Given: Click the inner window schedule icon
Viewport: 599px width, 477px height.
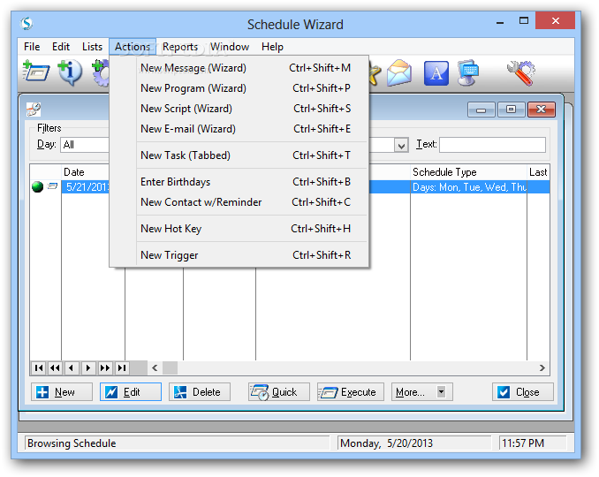Looking at the screenshot, I should (x=34, y=110).
